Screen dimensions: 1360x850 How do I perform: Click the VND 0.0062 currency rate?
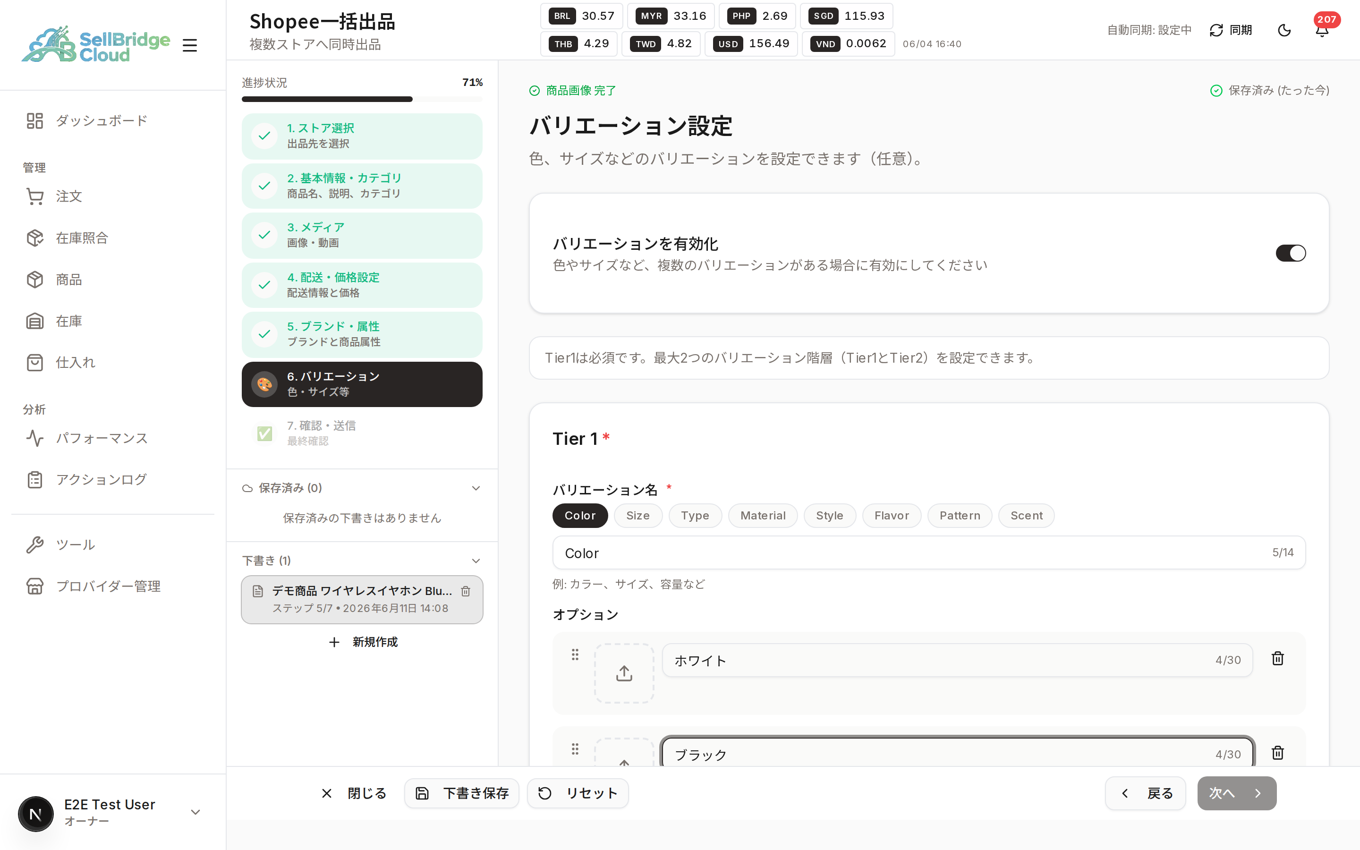848,43
